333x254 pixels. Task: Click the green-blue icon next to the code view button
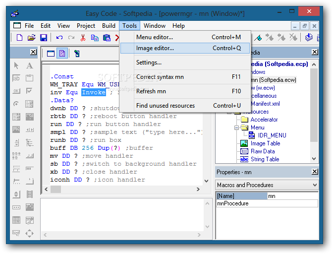(x=77, y=54)
